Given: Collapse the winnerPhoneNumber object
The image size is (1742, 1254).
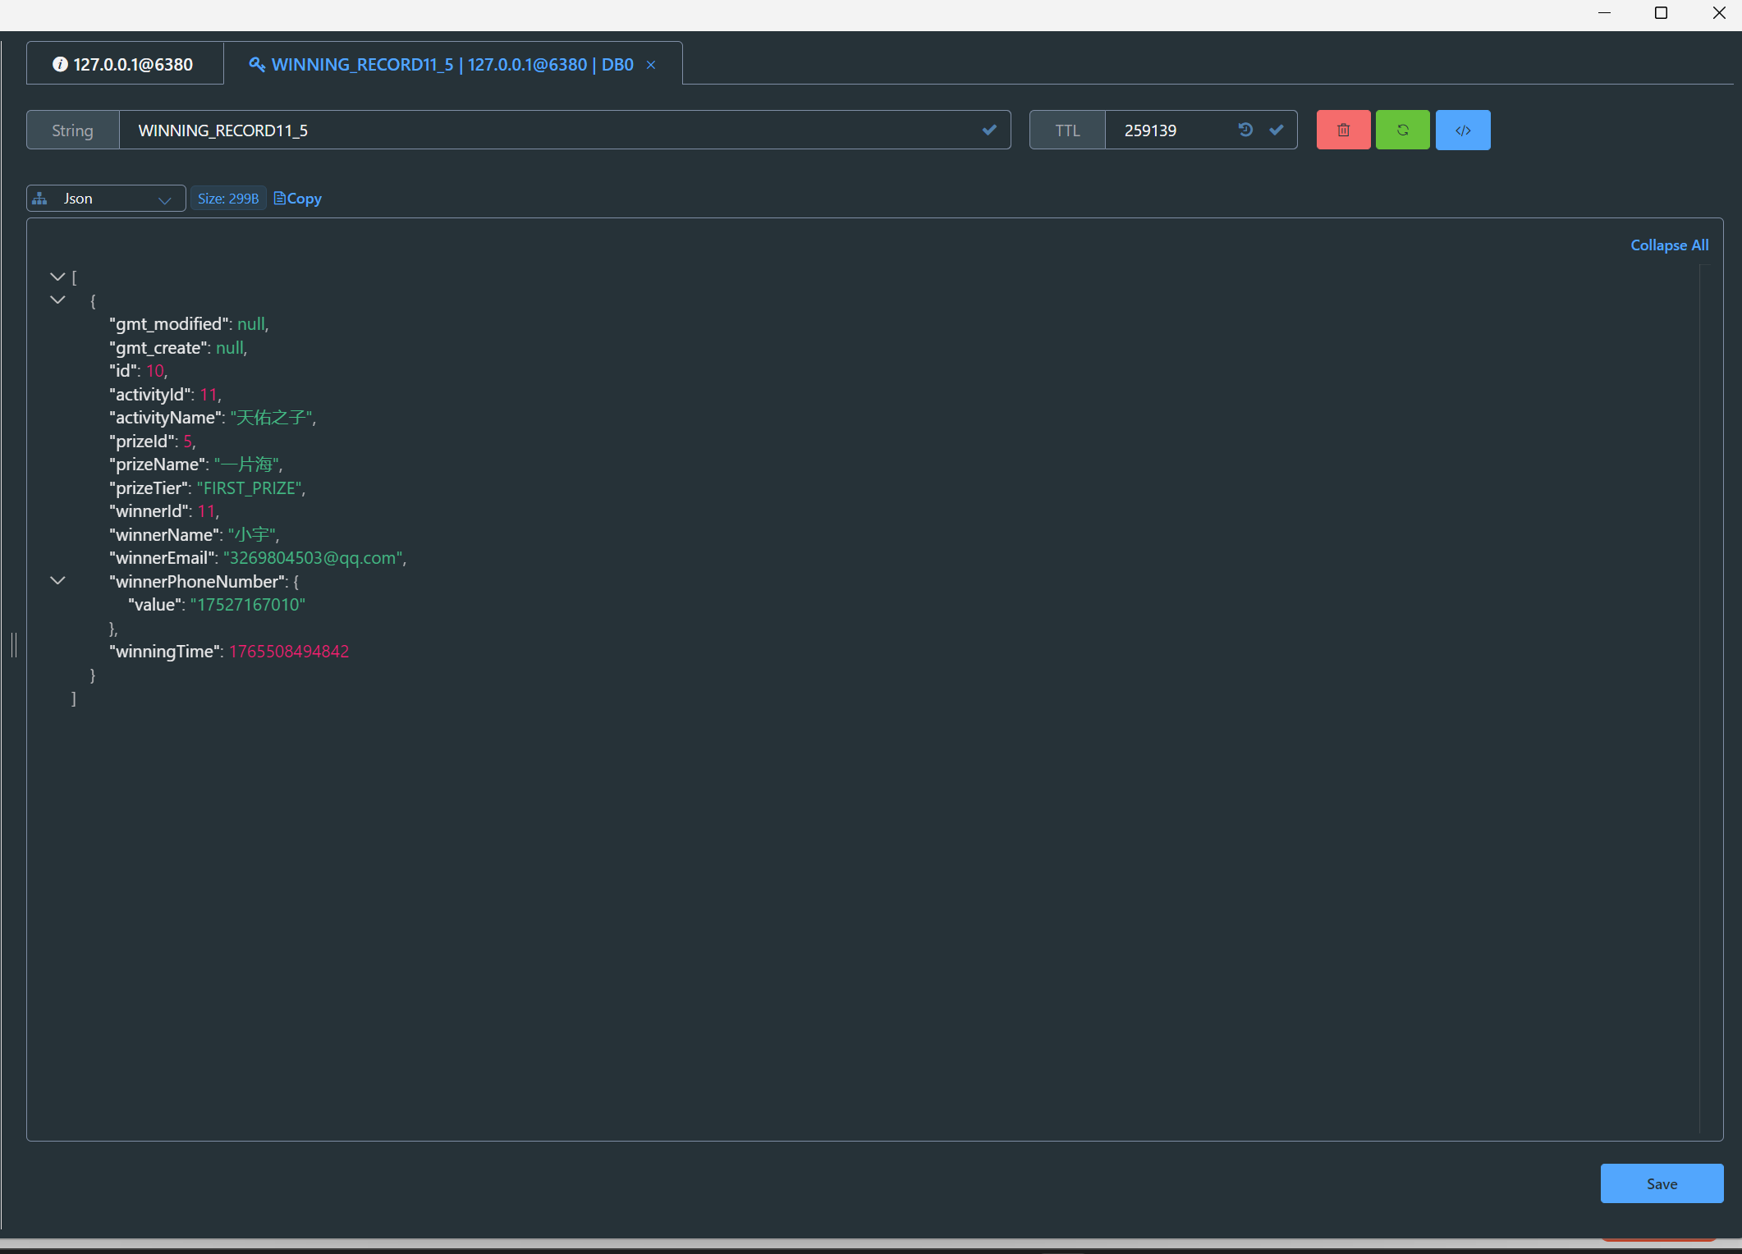Looking at the screenshot, I should pyautogui.click(x=57, y=581).
